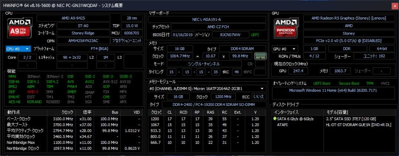Open the CPU #0 selector dropdown
Viewport: 399px width, 156px height.
pyautogui.click(x=18, y=49)
